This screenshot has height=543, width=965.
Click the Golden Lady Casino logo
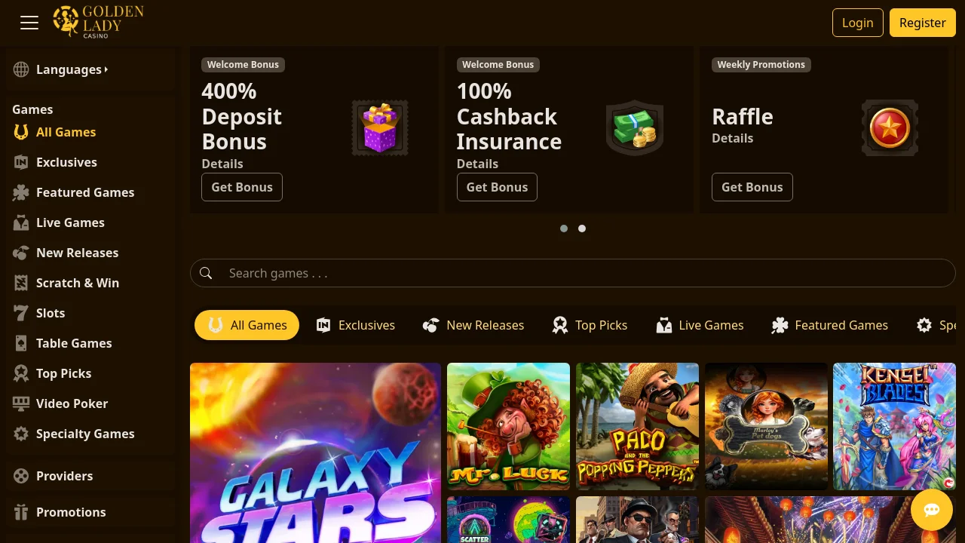pyautogui.click(x=98, y=22)
